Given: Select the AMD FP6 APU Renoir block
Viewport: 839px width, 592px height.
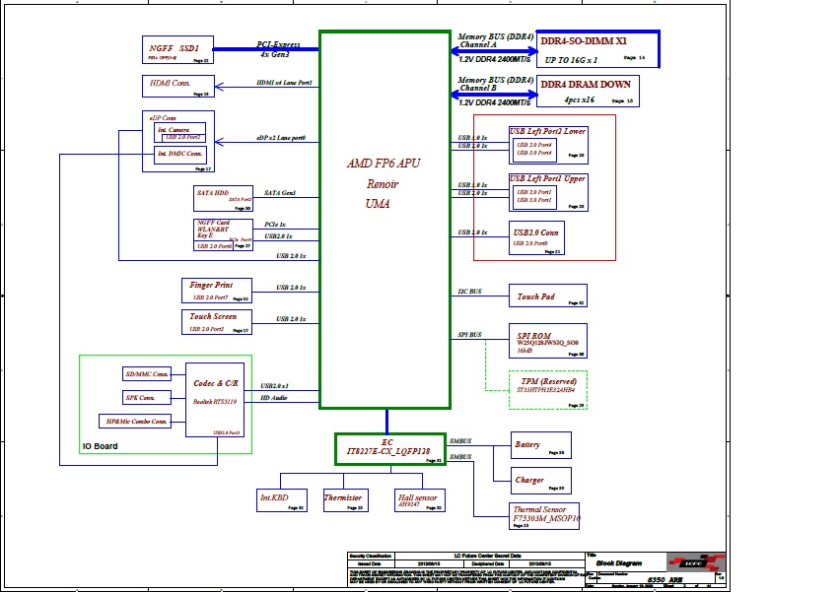Looking at the screenshot, I should pos(385,219).
